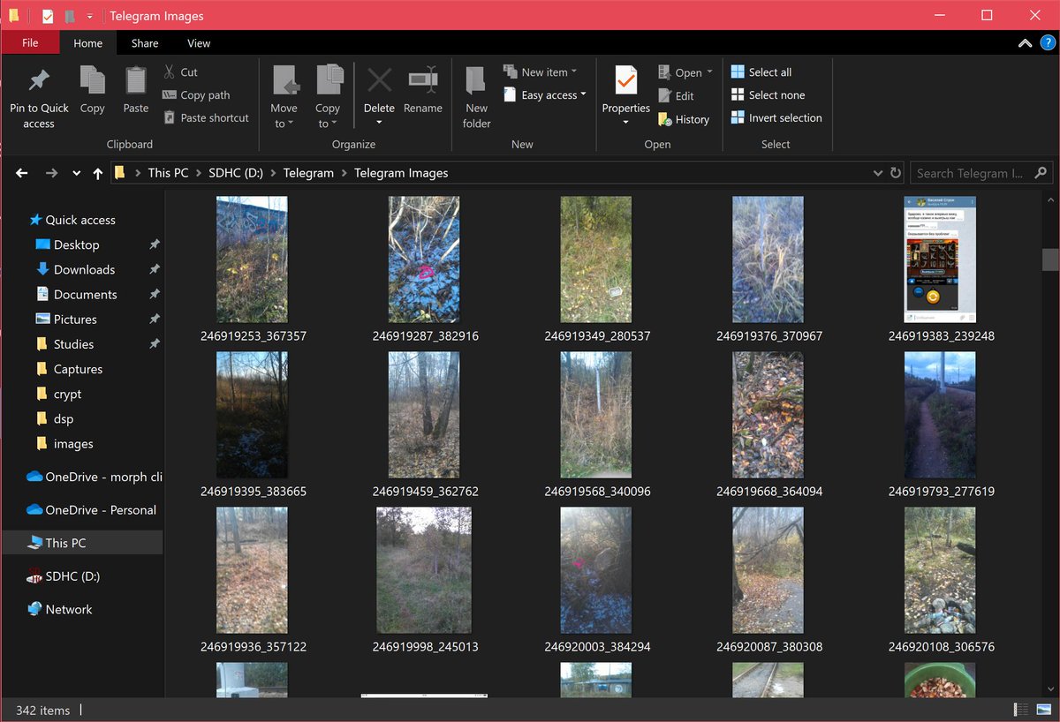The width and height of the screenshot is (1060, 722).
Task: Refresh the Telegram Images folder
Action: point(896,173)
